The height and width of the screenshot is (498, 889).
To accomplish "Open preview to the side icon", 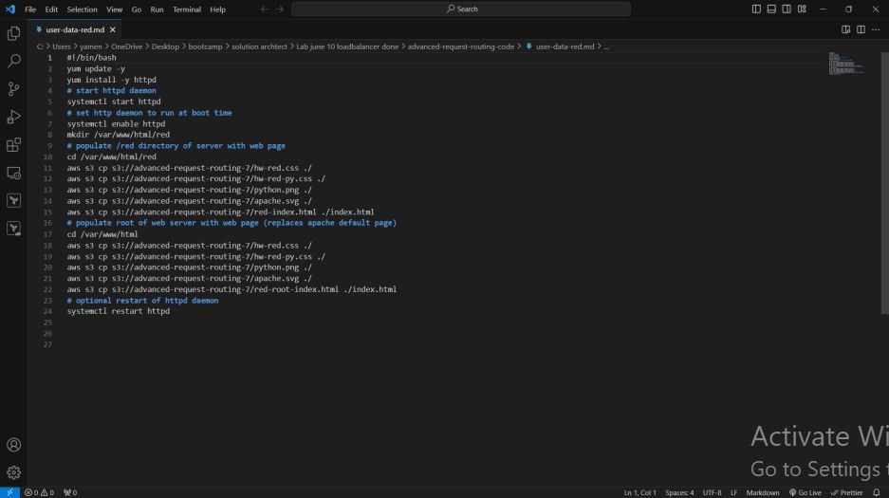I will click(x=846, y=29).
